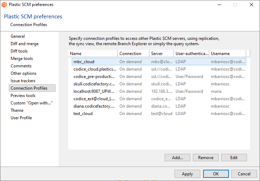Click the User-authentication column header
Viewport: 260px width, 181px height.
[x=191, y=54]
